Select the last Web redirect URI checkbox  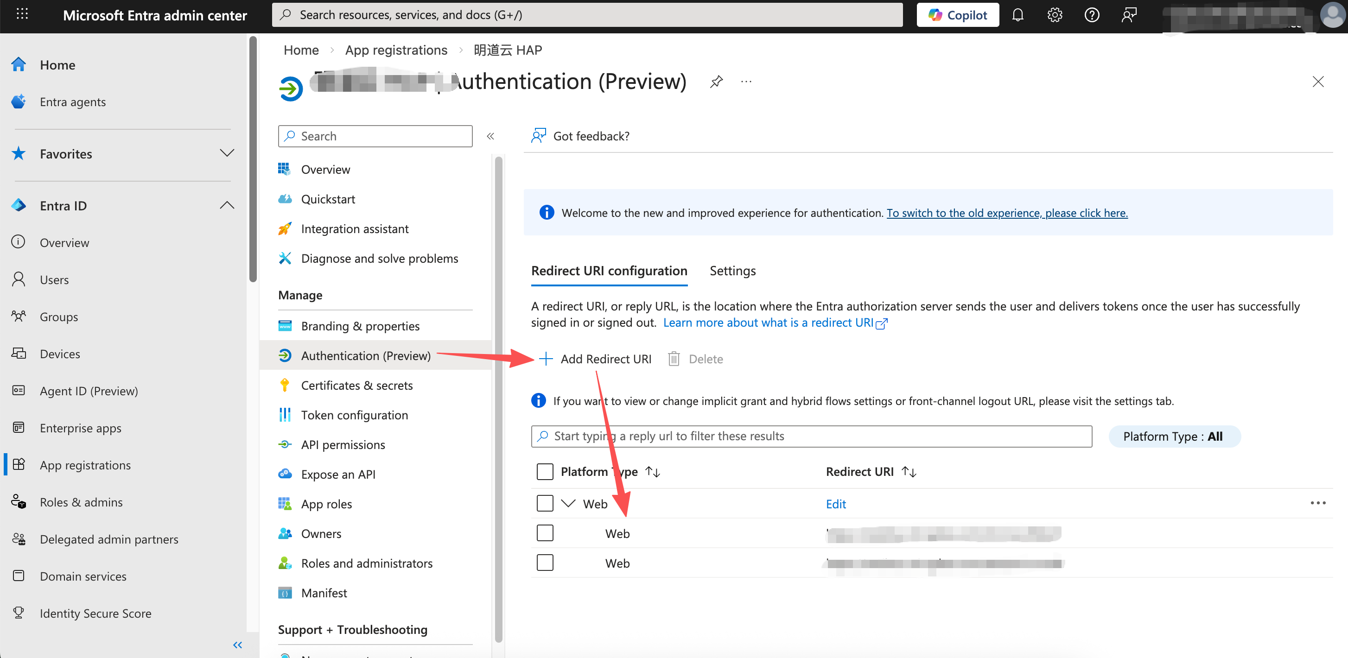[545, 563]
